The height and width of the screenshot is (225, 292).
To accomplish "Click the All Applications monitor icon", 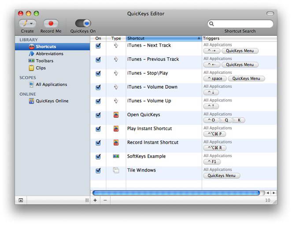I will tap(31, 85).
